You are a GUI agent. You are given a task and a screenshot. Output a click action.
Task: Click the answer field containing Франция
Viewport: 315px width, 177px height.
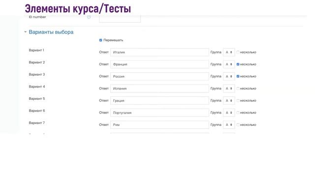159,64
